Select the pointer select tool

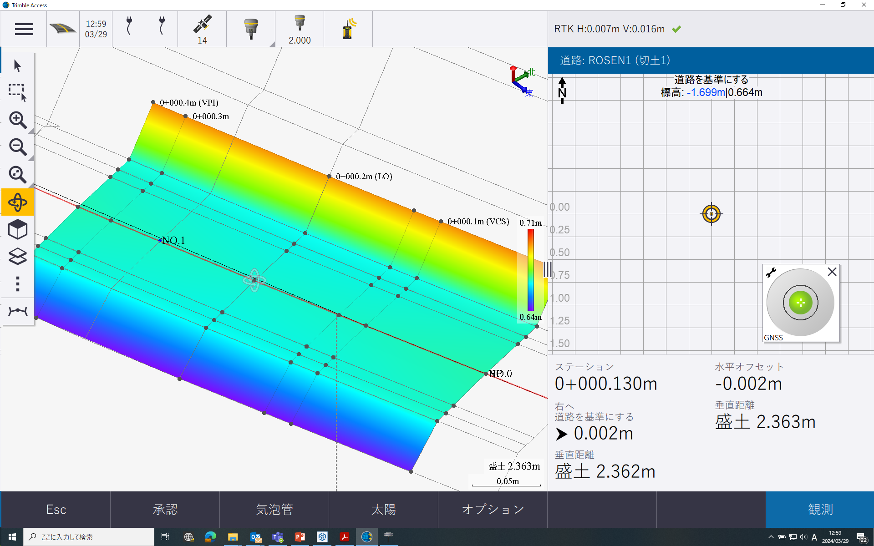[x=18, y=66]
